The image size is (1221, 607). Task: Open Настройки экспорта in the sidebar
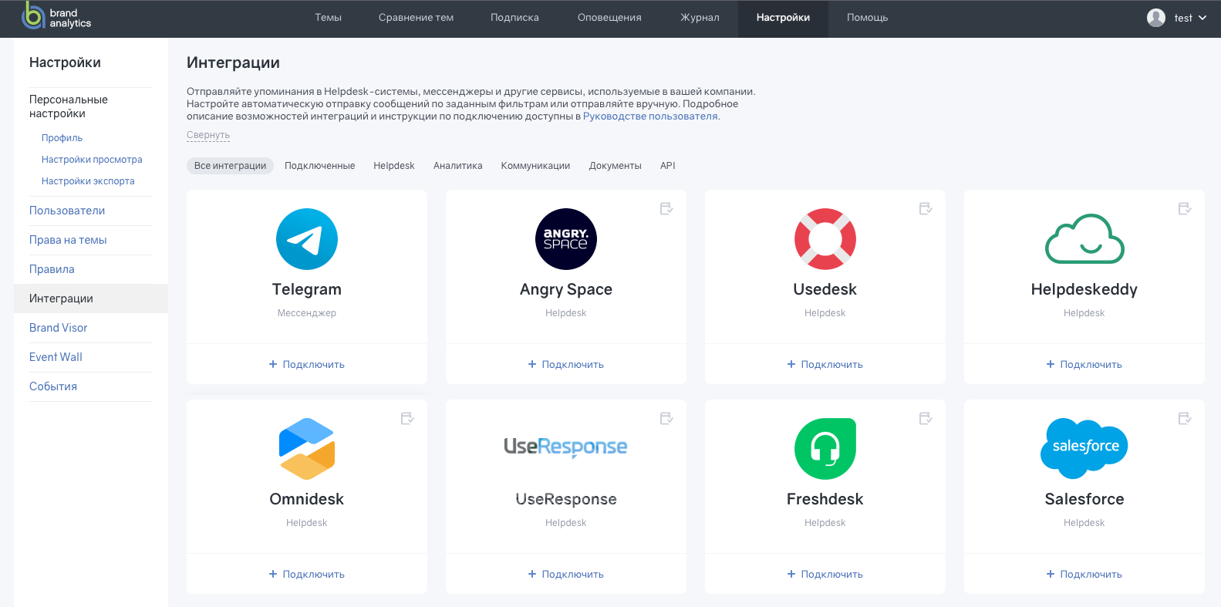click(x=88, y=181)
